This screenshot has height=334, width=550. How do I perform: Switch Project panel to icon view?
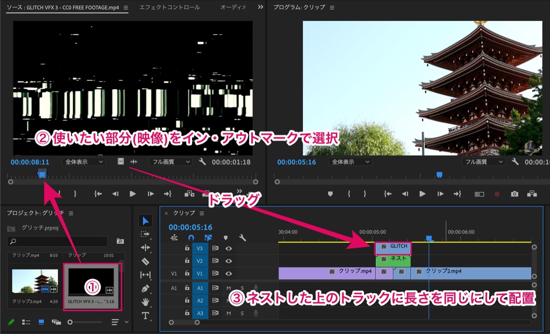[x=41, y=322]
